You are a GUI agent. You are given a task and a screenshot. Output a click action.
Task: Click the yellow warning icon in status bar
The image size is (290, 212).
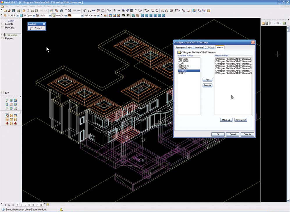(61, 209)
